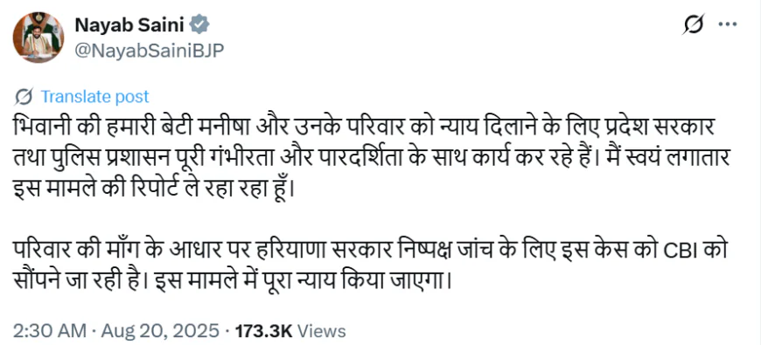Open the @NayabSainiBJP handle link
761x345 pixels.
coord(149,50)
